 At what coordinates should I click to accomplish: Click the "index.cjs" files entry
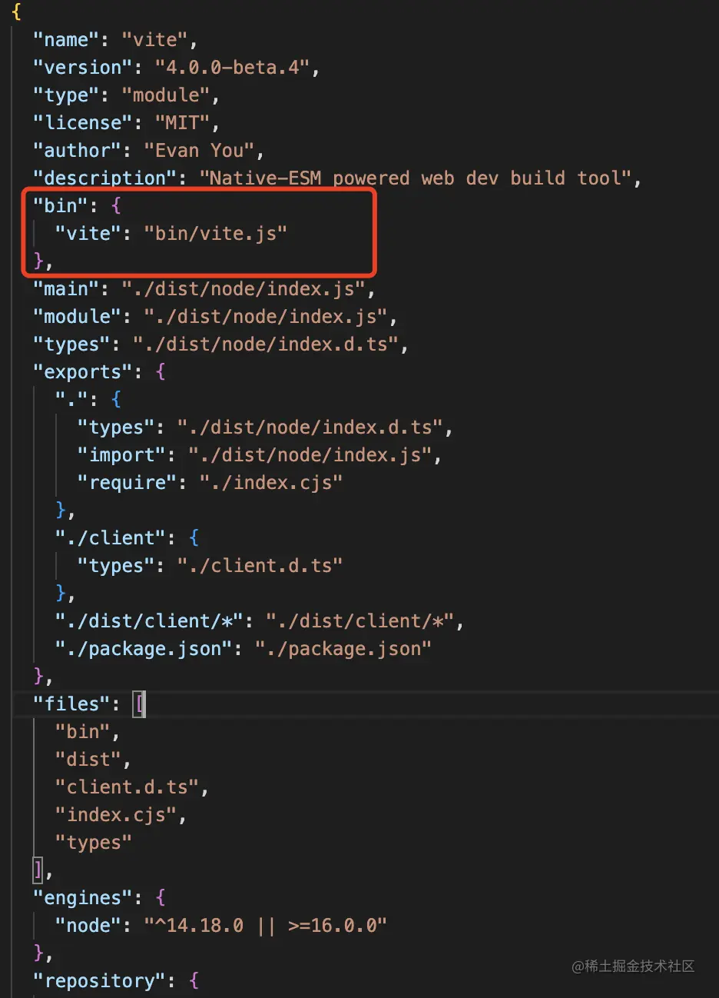coord(116,815)
